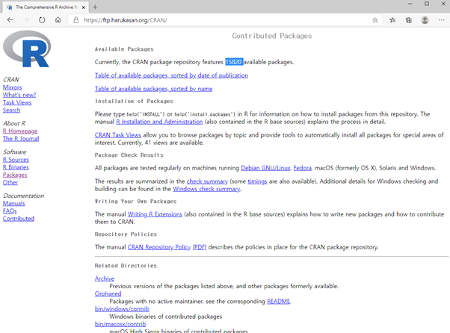Open a new tab with plus button

95,7
